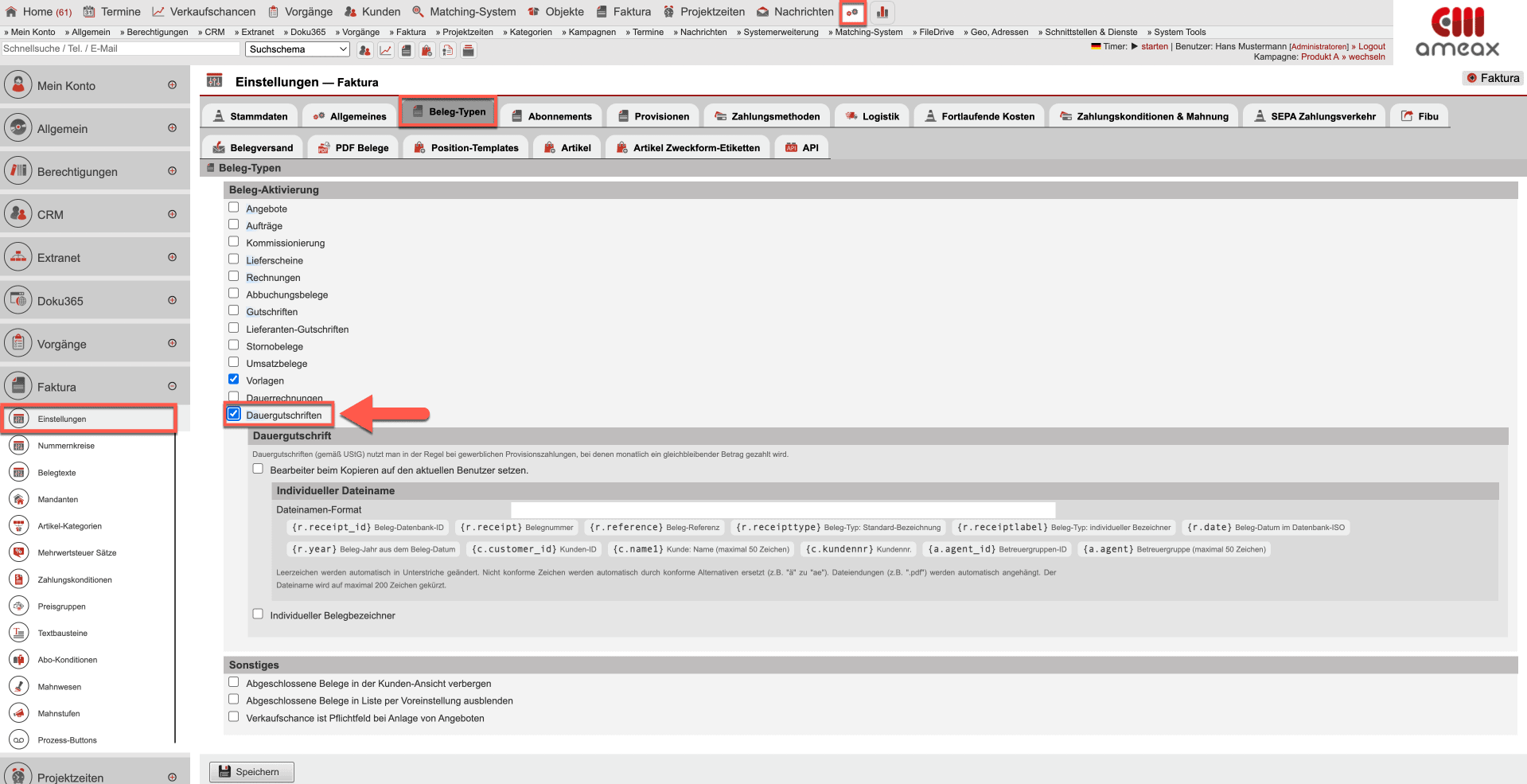Open the Suchschema dropdown

pos(298,49)
